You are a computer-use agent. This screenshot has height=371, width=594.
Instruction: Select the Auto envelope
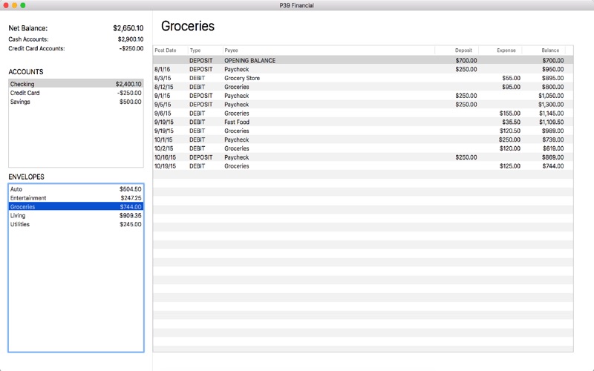pyautogui.click(x=74, y=189)
